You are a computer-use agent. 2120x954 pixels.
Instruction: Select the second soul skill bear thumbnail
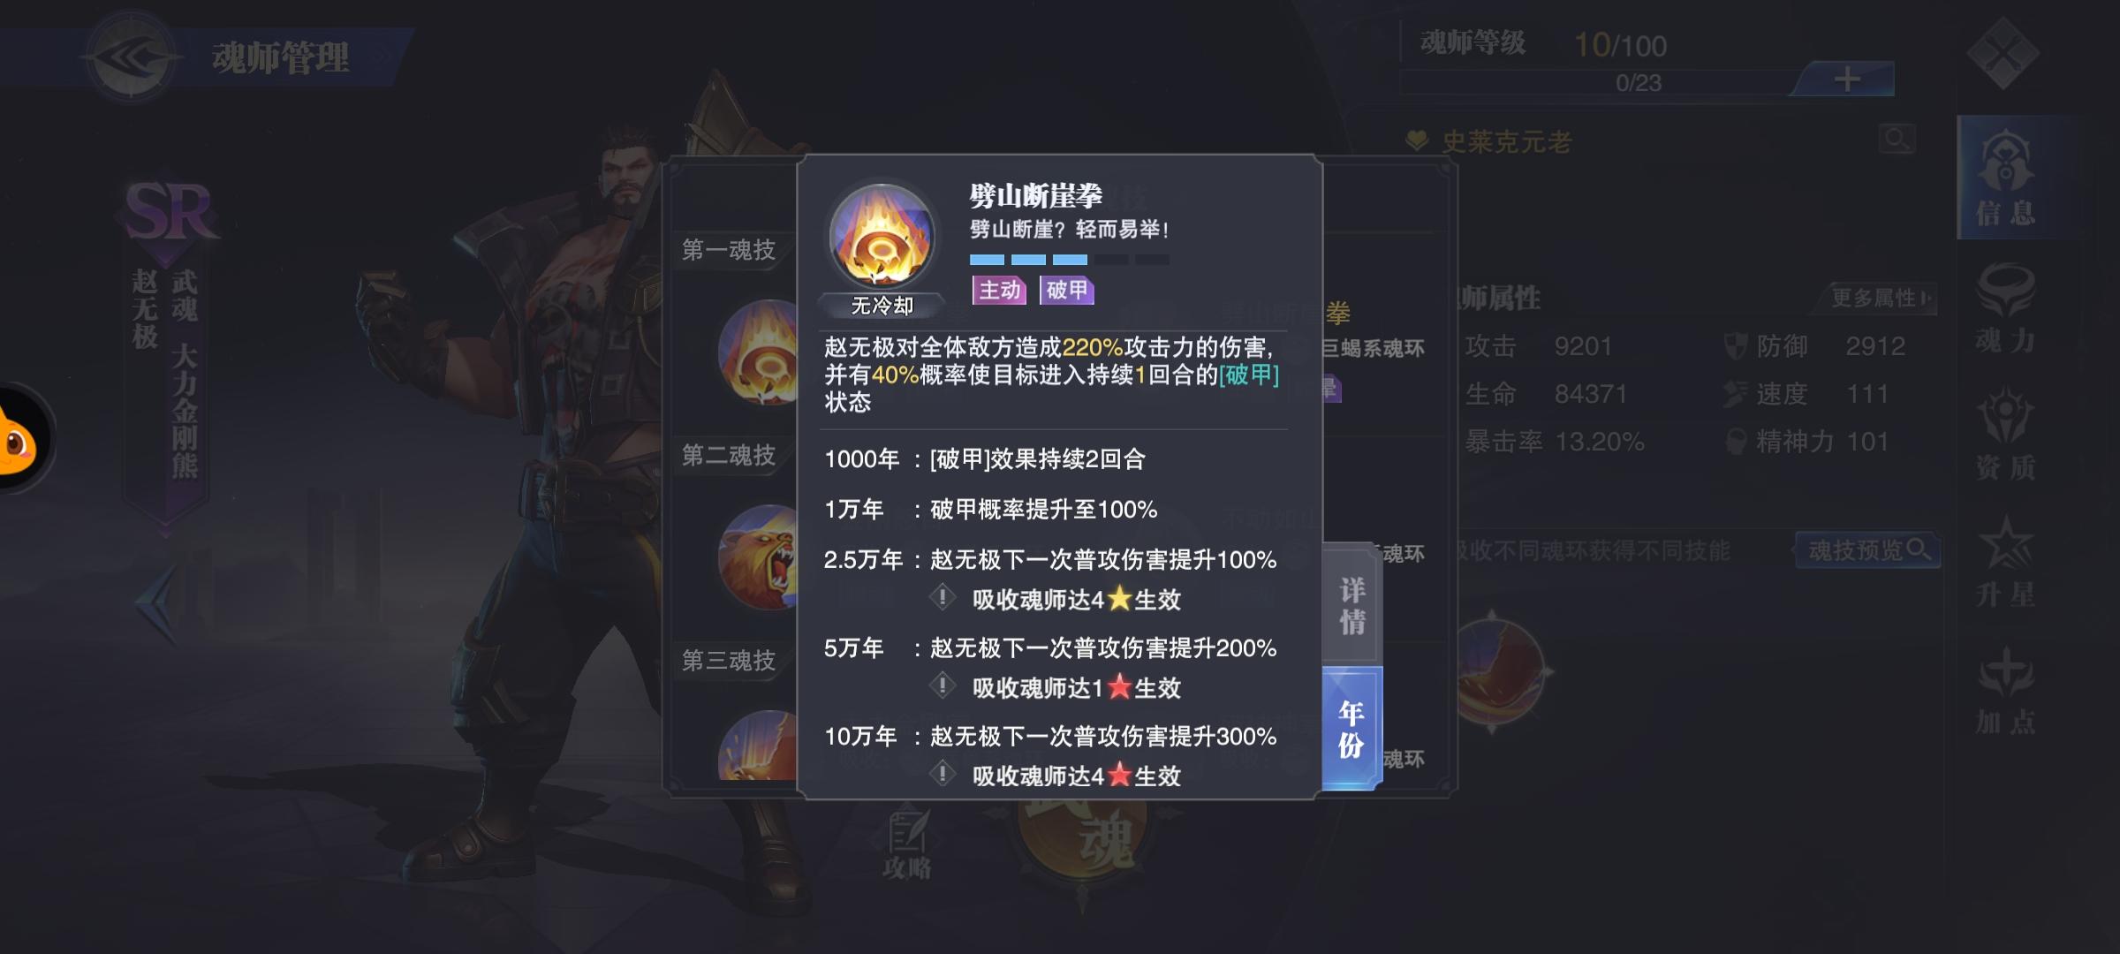760,556
